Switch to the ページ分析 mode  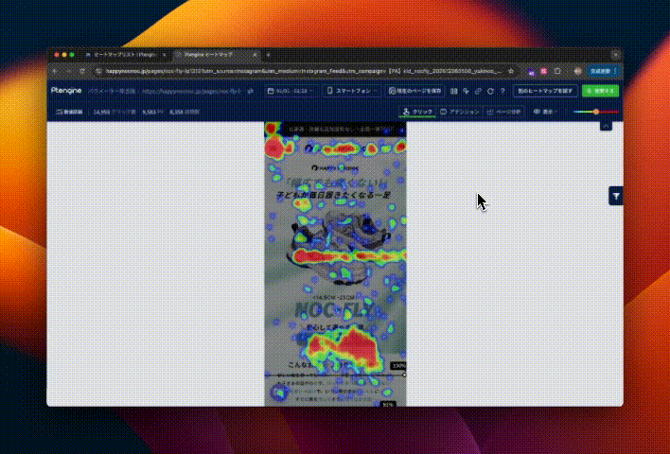[505, 112]
